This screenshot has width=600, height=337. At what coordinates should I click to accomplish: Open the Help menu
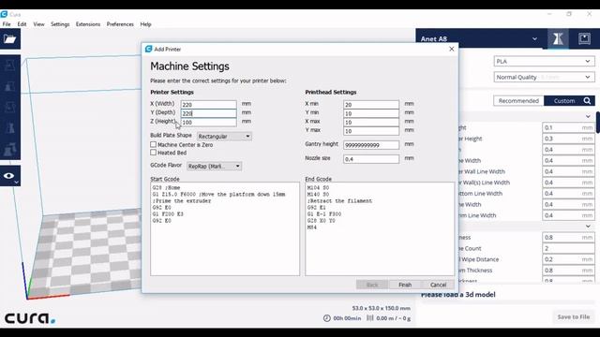pyautogui.click(x=146, y=24)
